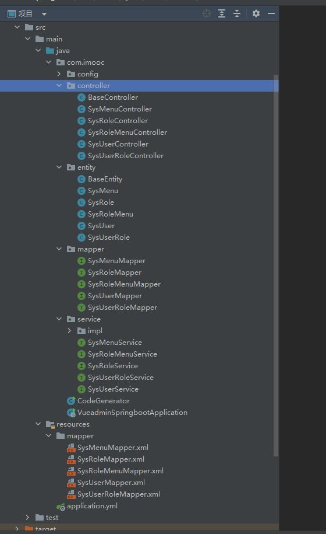Expand the impl folder under service

coord(70,331)
